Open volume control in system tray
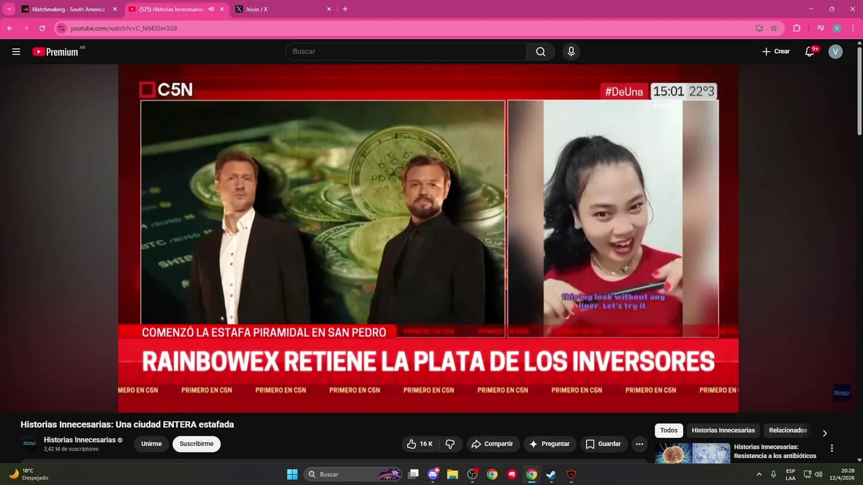 (x=819, y=474)
